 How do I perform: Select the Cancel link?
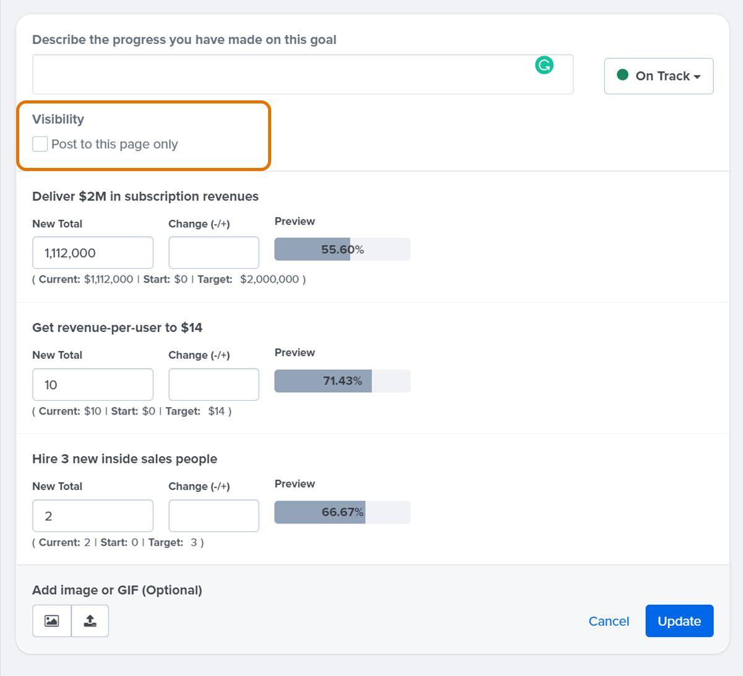point(609,620)
